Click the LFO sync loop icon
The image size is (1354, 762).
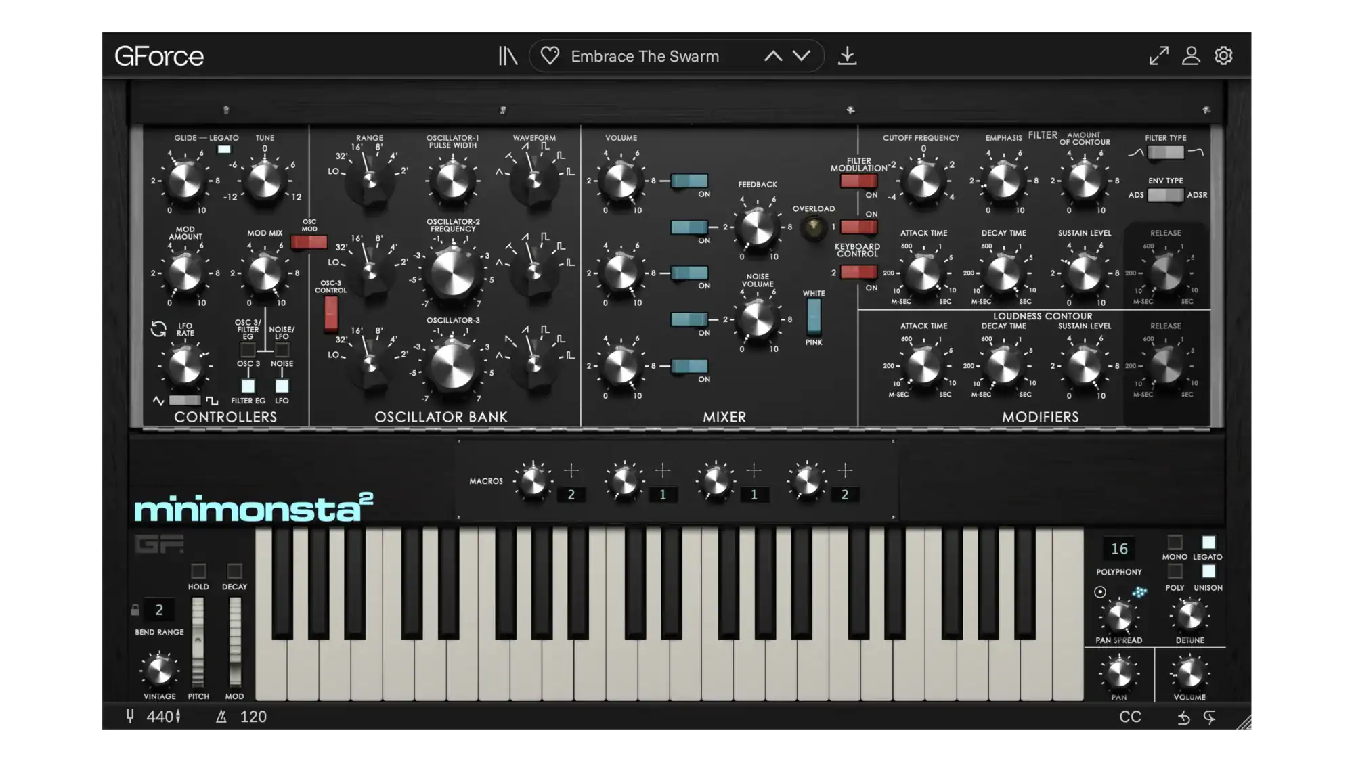pos(158,329)
